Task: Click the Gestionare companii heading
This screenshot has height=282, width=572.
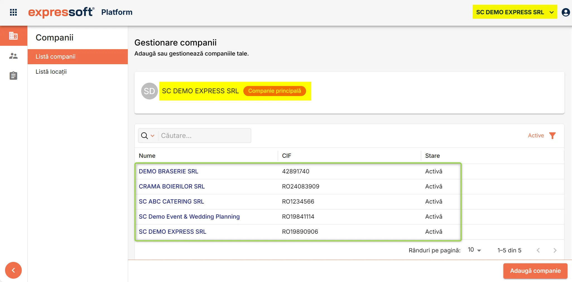Action: 176,42
